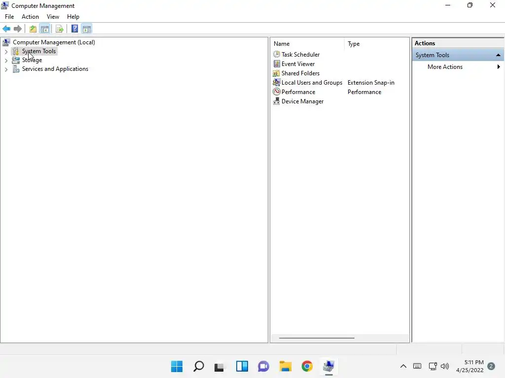Viewport: 505px width, 378px height.
Task: Click the Task Scheduler clock icon
Action: [x=276, y=54]
